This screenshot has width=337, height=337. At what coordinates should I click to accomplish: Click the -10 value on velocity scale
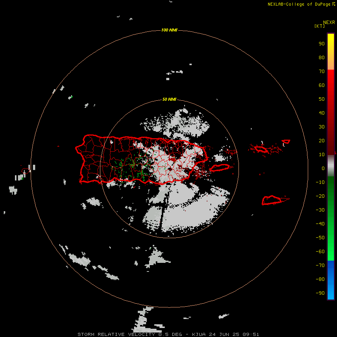[320, 182]
